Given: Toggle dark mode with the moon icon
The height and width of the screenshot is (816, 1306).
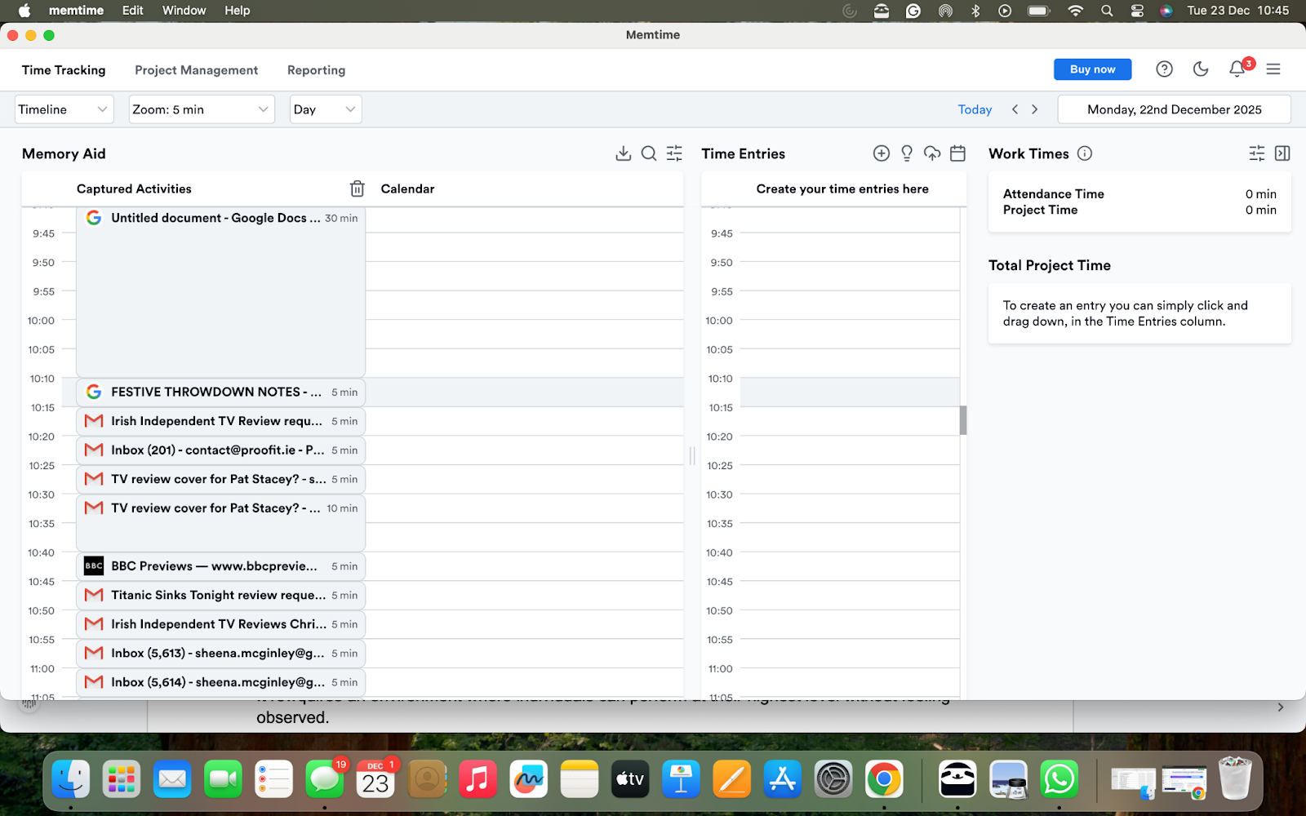Looking at the screenshot, I should tap(1200, 69).
